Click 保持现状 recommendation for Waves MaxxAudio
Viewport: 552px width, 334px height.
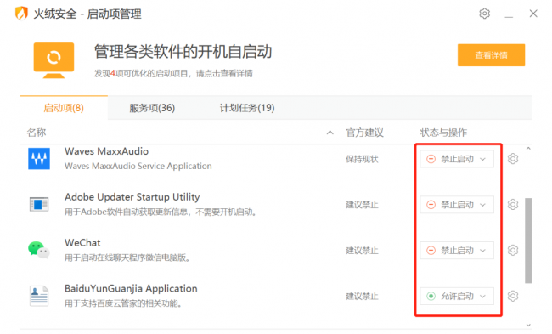362,159
